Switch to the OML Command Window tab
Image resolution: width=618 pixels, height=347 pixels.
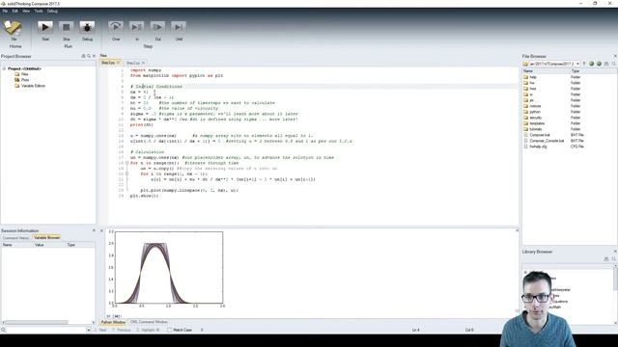(x=149, y=322)
